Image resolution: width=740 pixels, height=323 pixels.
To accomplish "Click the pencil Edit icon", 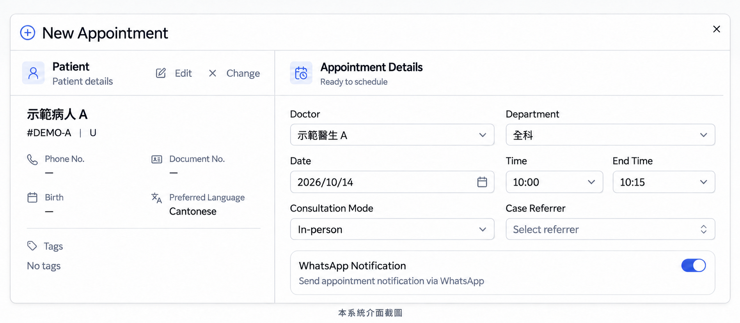I will [x=161, y=73].
